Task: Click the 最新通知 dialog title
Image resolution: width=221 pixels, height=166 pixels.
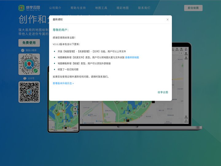Action: pyautogui.click(x=58, y=19)
